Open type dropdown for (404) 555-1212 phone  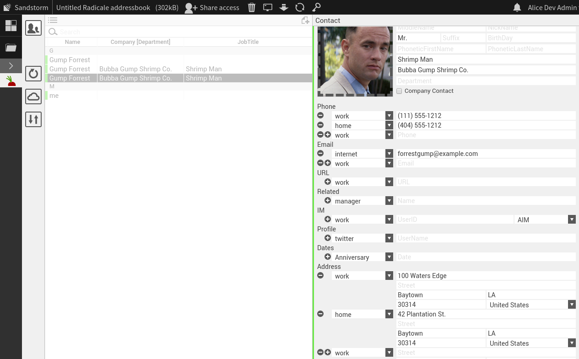(x=389, y=125)
